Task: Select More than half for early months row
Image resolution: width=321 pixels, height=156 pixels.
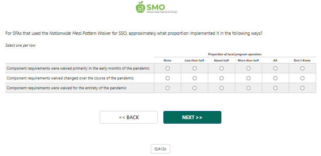Action: 248,68
